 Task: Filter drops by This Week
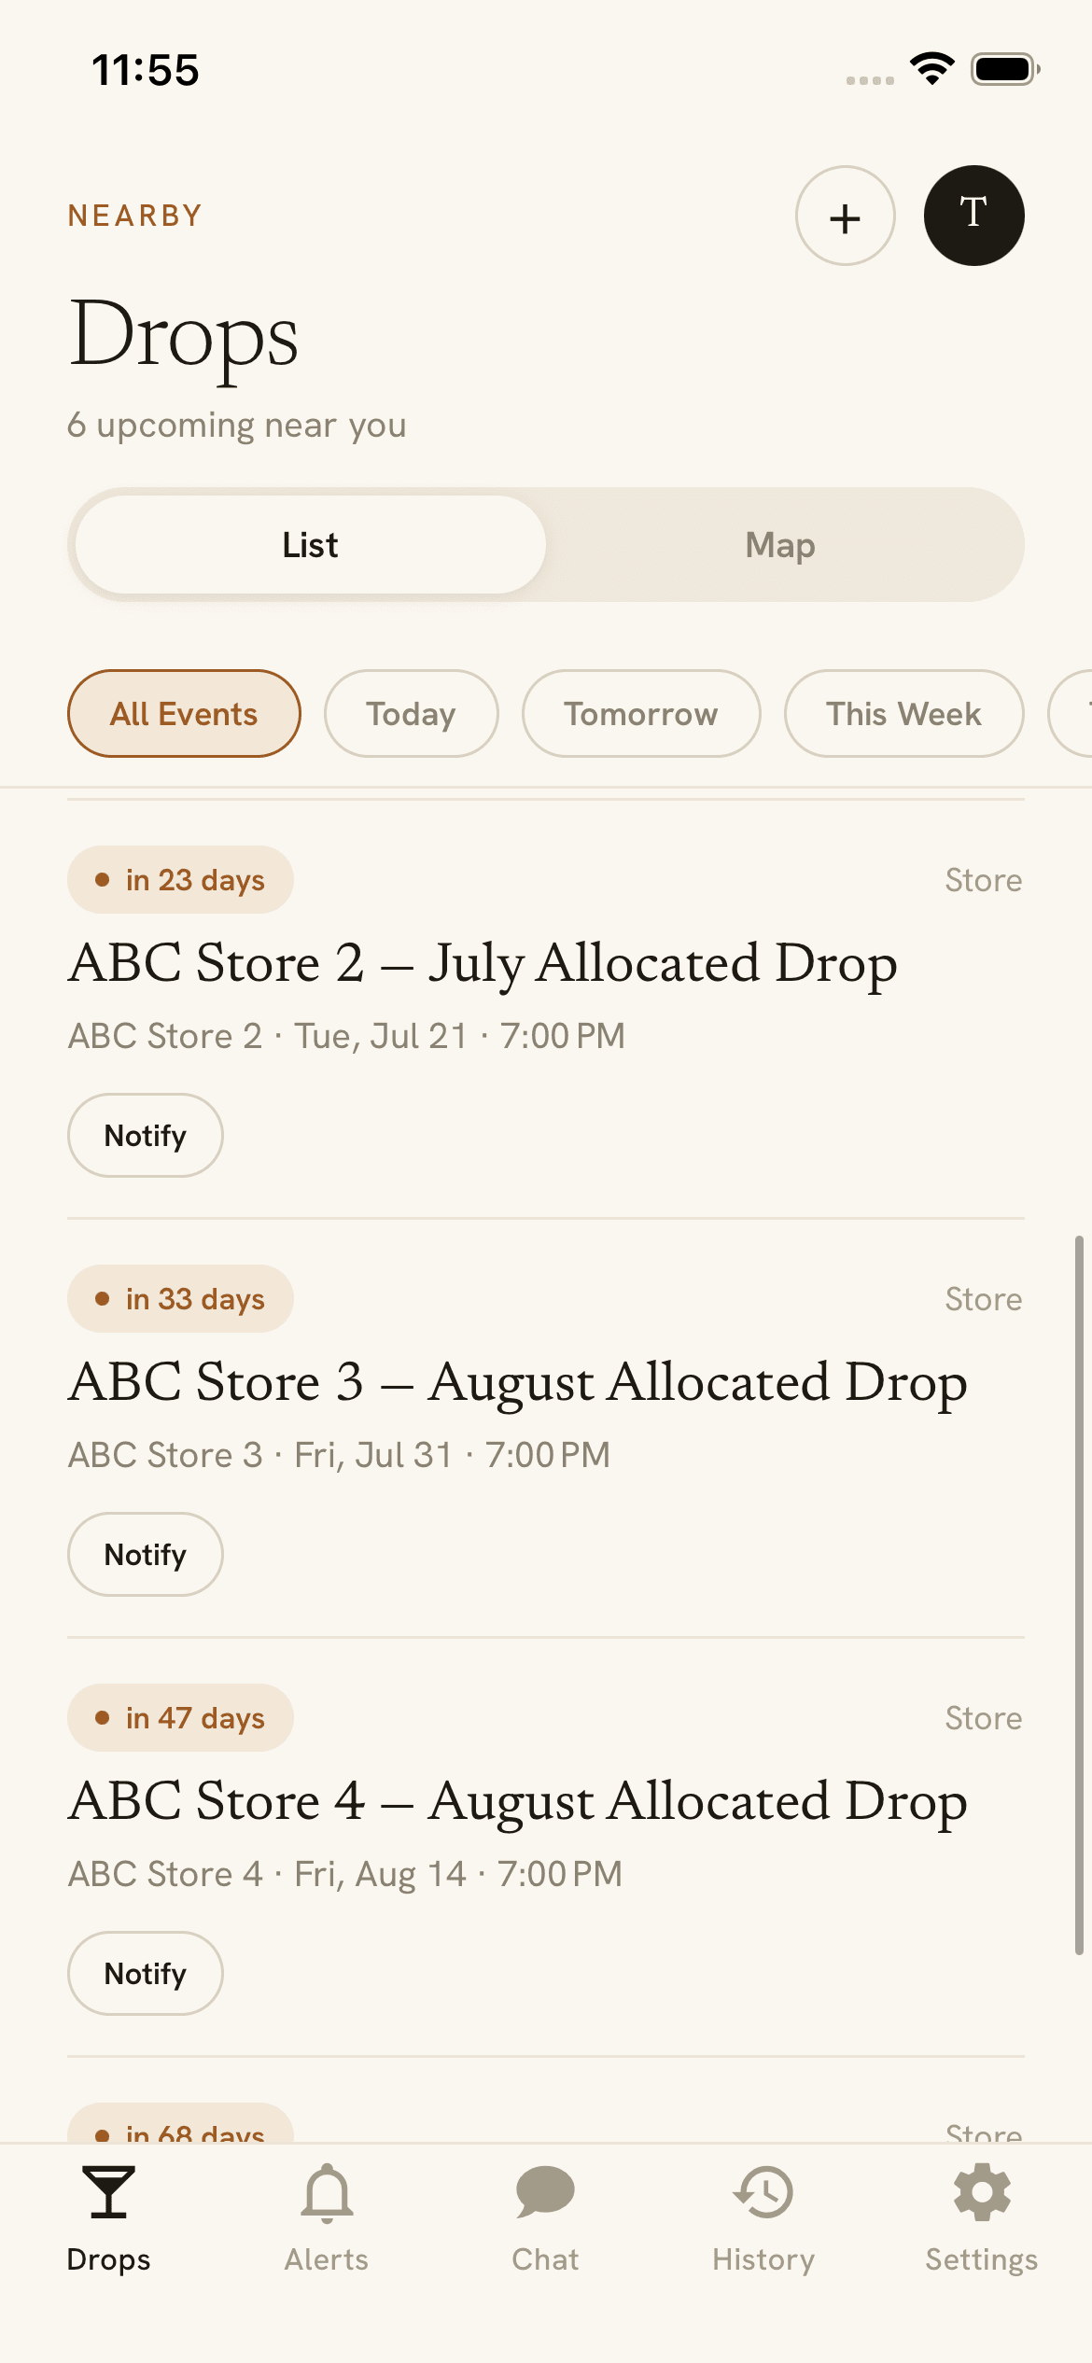(903, 714)
